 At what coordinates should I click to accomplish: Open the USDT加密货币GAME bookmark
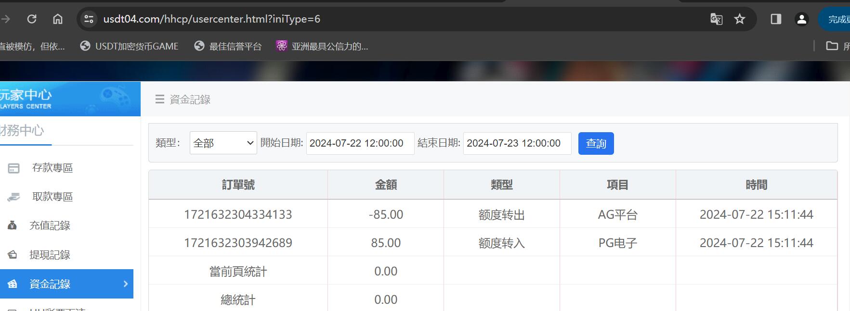129,46
